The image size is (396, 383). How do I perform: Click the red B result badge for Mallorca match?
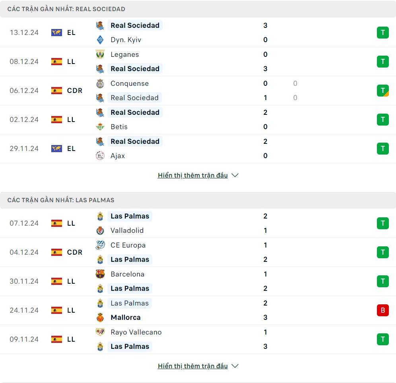(382, 310)
